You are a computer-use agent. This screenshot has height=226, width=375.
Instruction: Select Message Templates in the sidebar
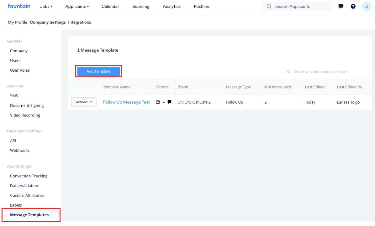coord(29,215)
